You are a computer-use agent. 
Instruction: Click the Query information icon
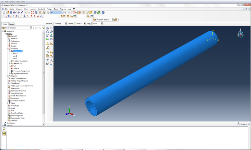(103, 13)
